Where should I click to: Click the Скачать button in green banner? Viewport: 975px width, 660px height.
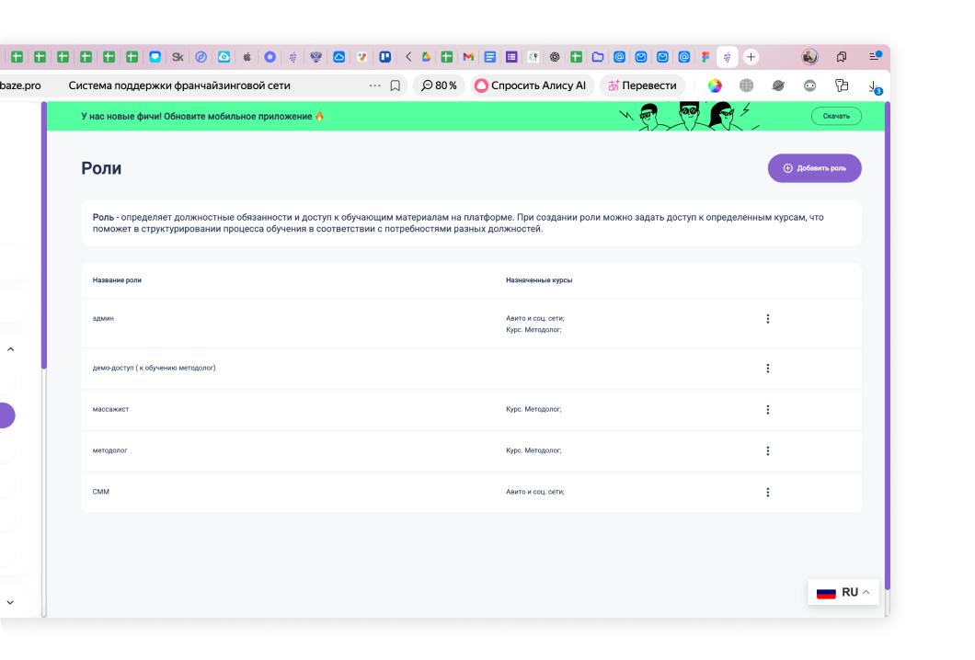[836, 117]
